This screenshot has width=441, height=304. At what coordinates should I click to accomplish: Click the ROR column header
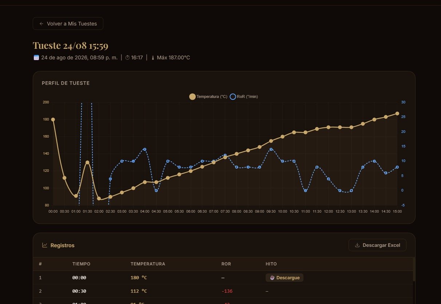(x=226, y=264)
